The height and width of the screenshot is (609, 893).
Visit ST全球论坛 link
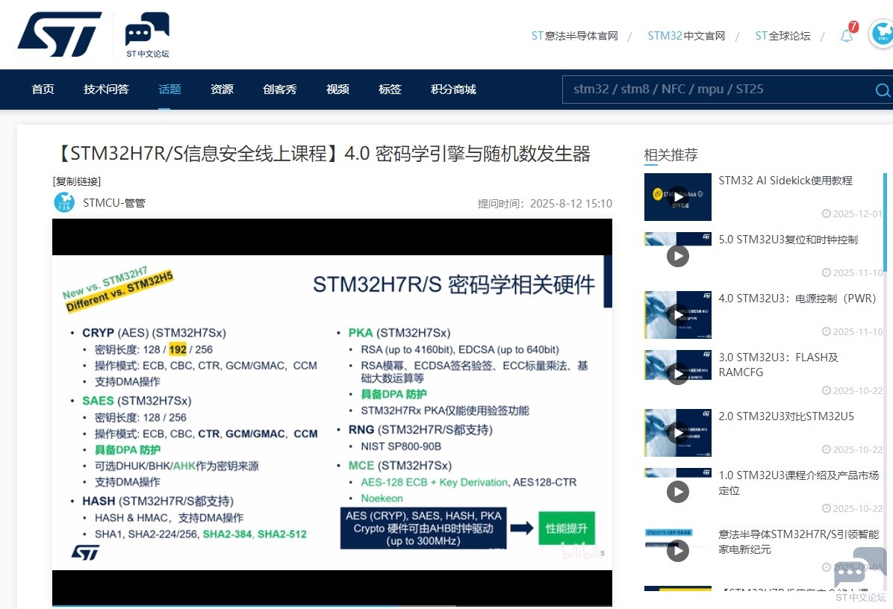coord(782,36)
